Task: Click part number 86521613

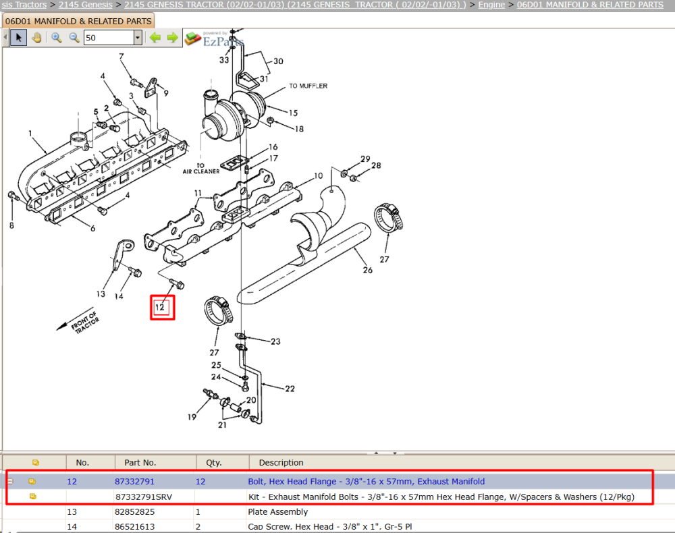Action: 134,526
